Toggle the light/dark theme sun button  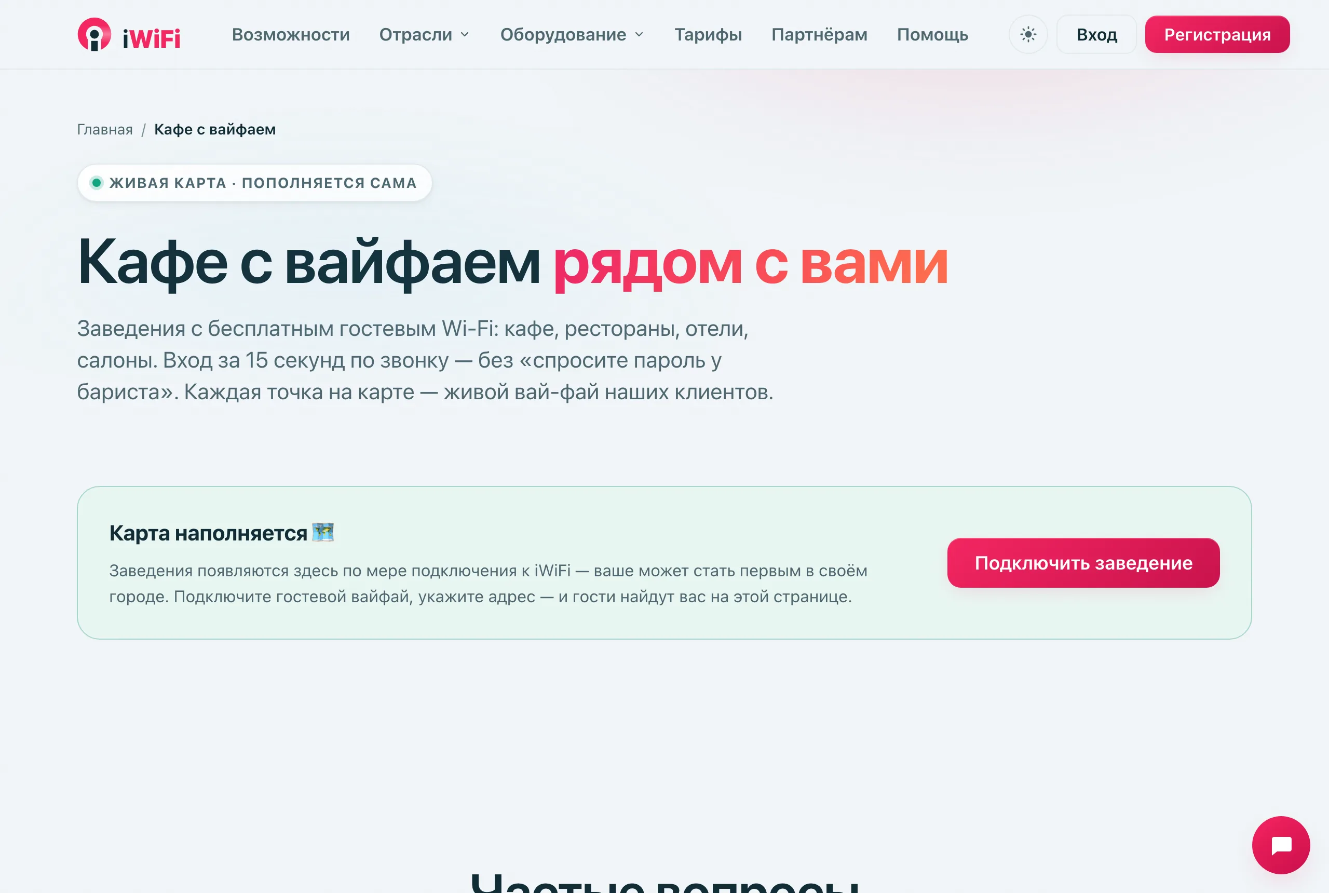click(x=1028, y=35)
